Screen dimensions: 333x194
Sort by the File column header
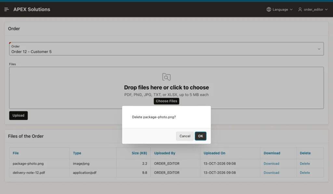(x=16, y=153)
